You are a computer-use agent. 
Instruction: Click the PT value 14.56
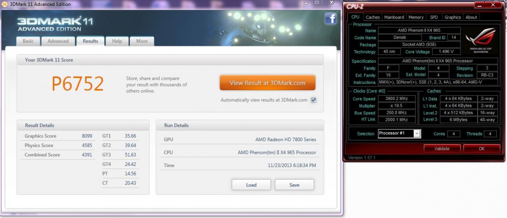coord(130,173)
